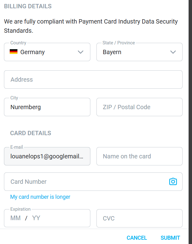Click the camera icon to scan card
192x244 pixels.
173,182
